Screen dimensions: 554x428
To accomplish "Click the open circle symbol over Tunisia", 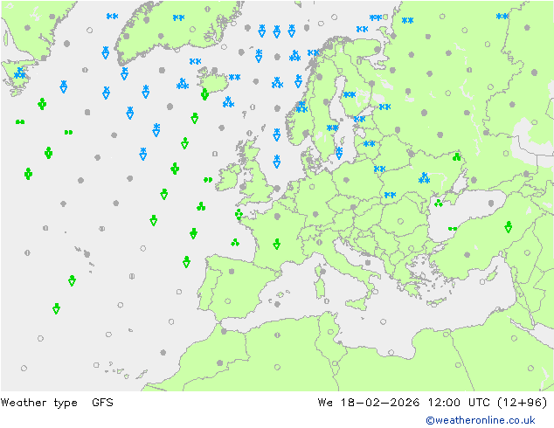I will click(330, 332).
